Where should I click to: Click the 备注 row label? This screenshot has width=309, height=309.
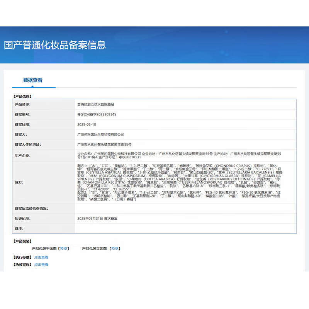pos(20,229)
